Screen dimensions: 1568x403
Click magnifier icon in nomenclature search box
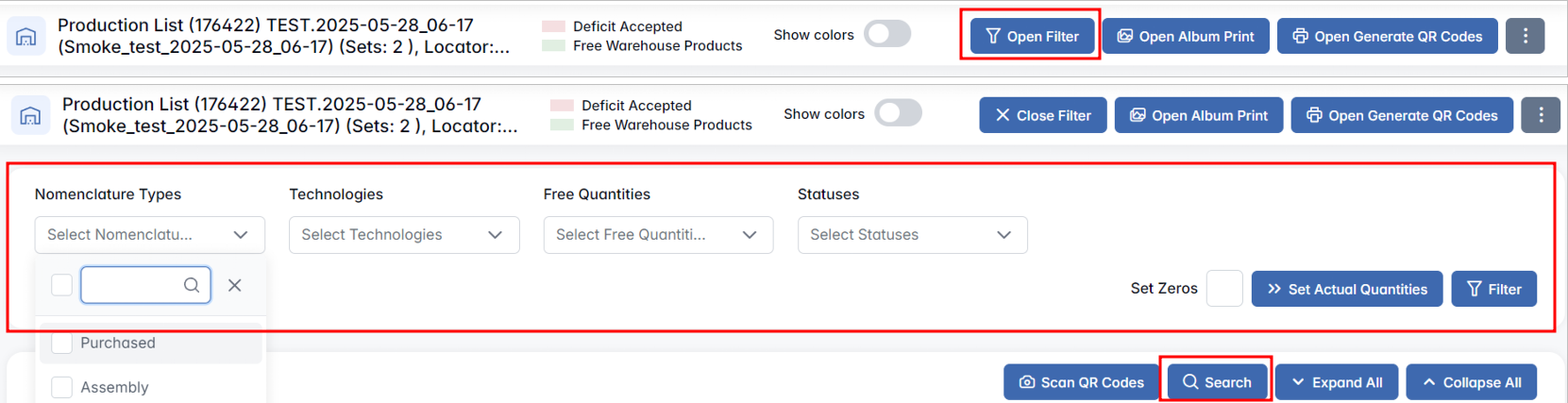[192, 285]
